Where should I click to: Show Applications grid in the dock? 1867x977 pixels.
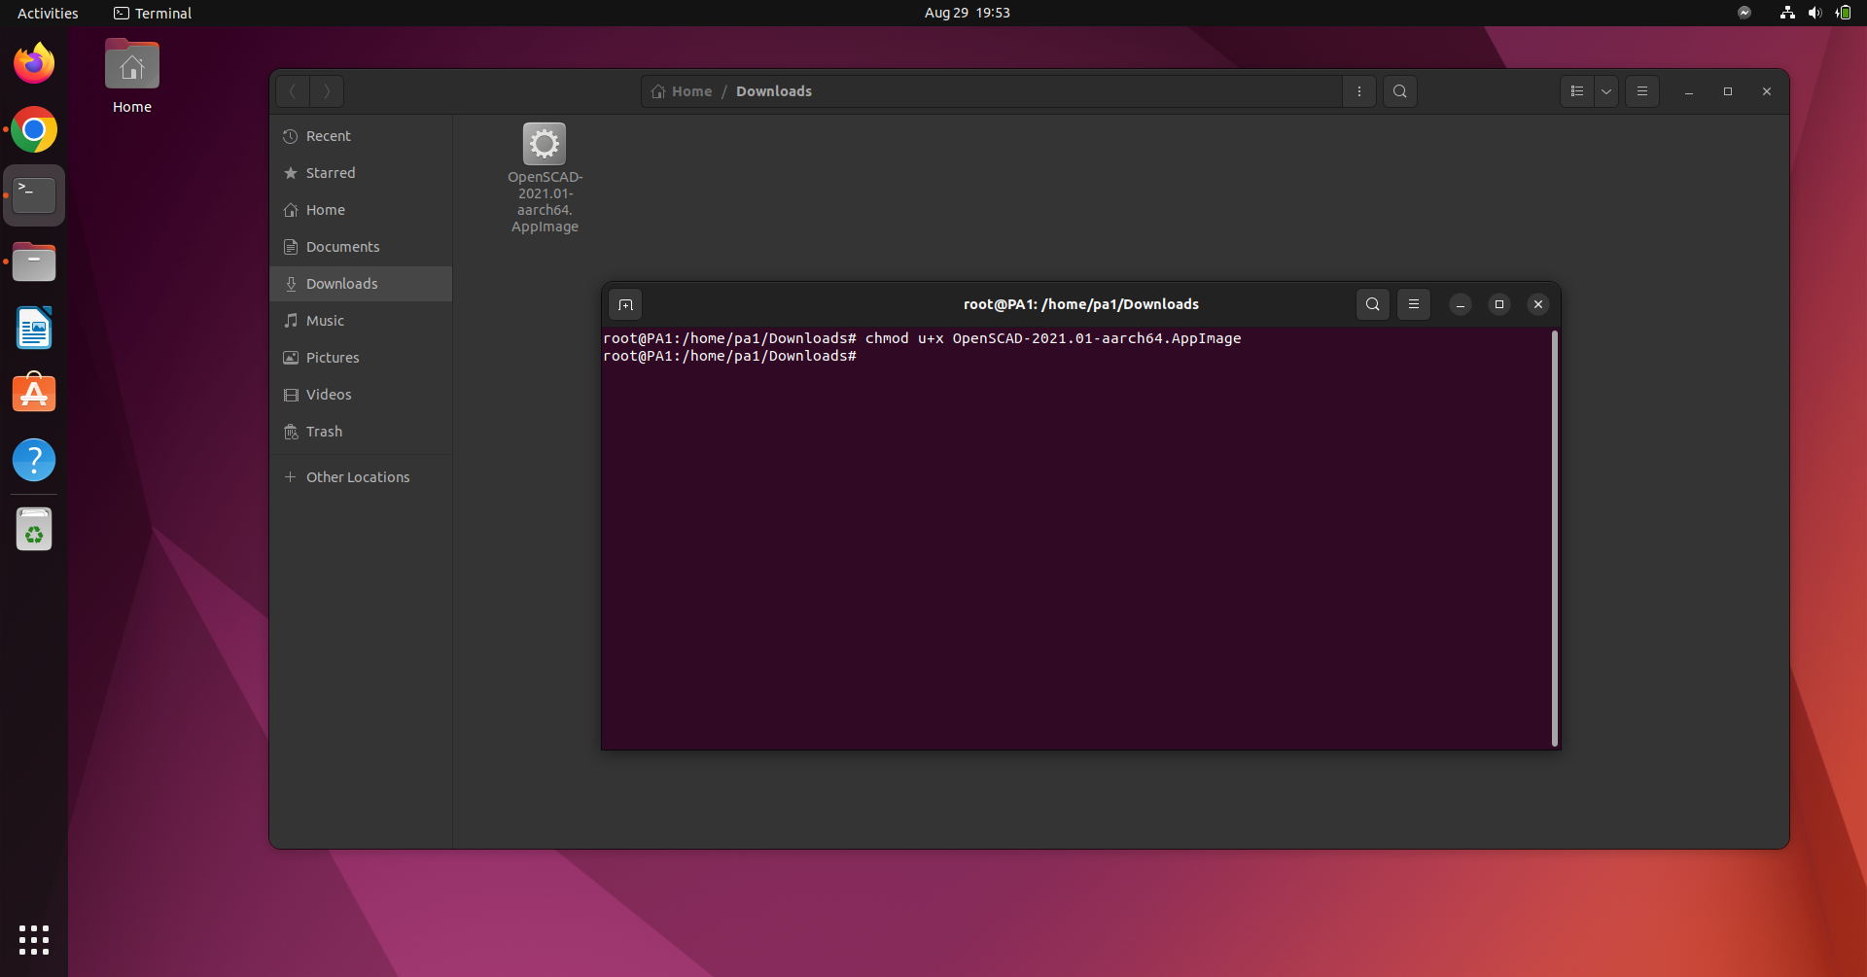(x=34, y=939)
